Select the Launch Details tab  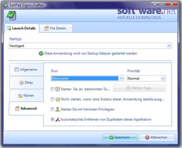click(x=22, y=28)
